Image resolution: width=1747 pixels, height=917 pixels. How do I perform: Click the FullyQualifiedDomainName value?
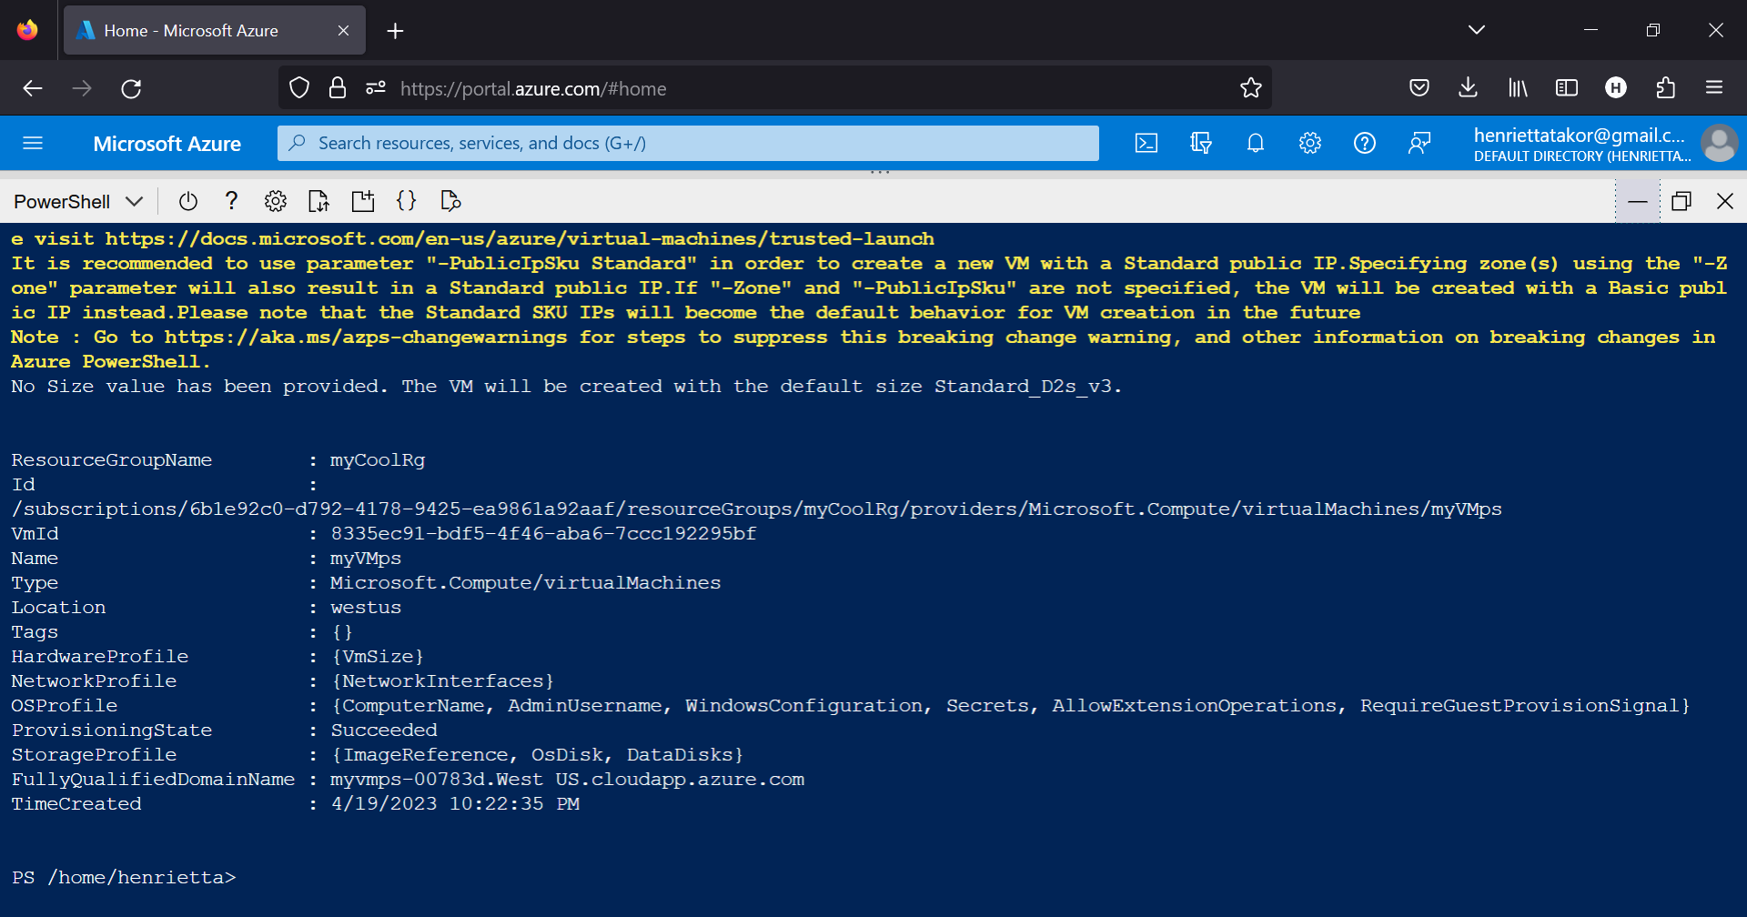pos(568,780)
